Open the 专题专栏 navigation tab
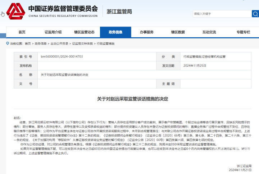 (x=243, y=32)
